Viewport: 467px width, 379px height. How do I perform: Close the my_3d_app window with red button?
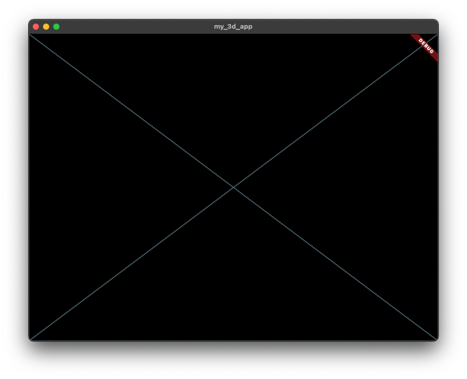pyautogui.click(x=36, y=27)
